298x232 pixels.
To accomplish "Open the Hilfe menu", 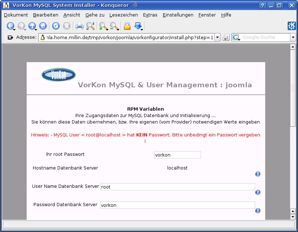I will 226,15.
